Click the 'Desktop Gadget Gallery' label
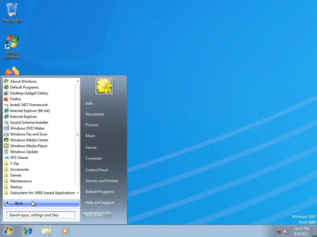Image resolution: width=317 pixels, height=237 pixels. [x=29, y=93]
